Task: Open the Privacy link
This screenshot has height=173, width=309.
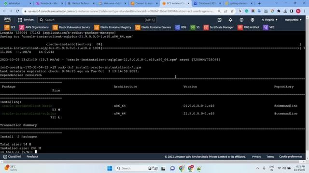Action: click(x=256, y=157)
